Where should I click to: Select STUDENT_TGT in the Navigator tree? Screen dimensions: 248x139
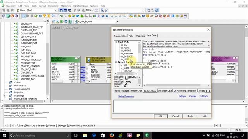coord(28,79)
